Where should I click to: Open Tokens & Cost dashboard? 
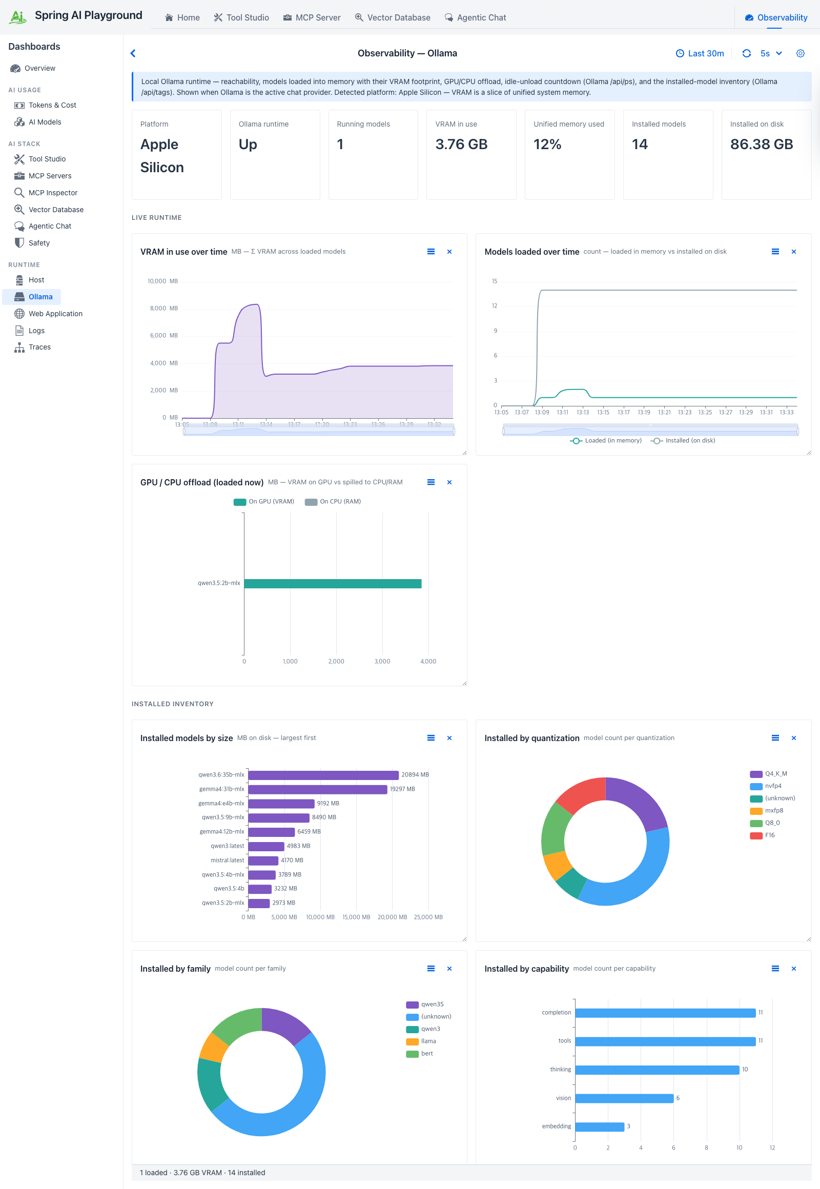coord(45,106)
